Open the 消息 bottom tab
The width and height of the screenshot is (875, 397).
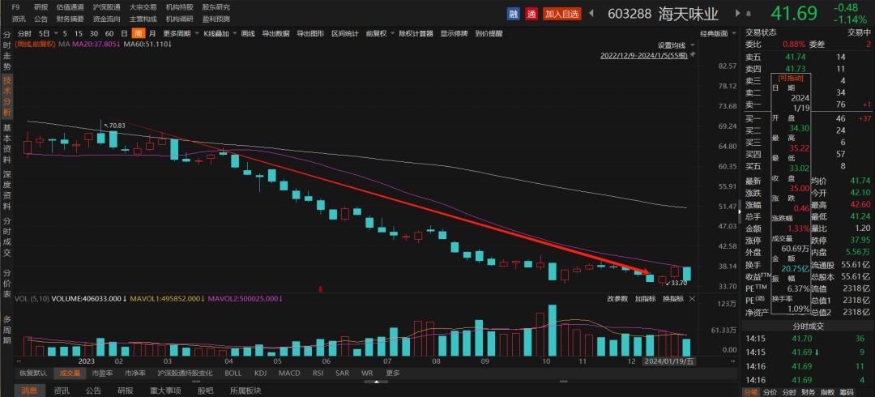(30, 391)
